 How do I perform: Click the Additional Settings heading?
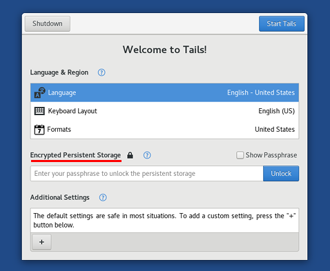coord(60,197)
